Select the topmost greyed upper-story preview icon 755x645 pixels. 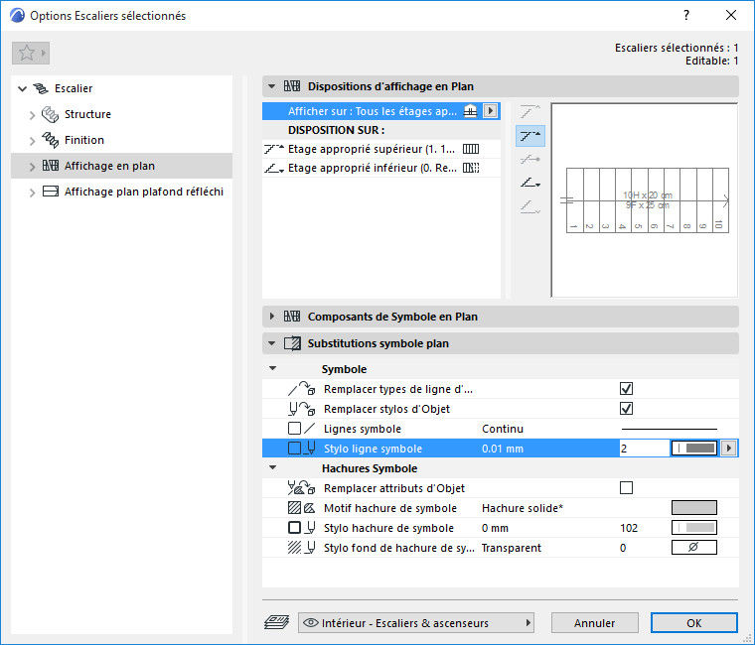point(530,111)
